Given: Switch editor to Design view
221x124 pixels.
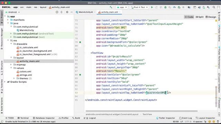Looking at the screenshot, I should click(211, 17).
